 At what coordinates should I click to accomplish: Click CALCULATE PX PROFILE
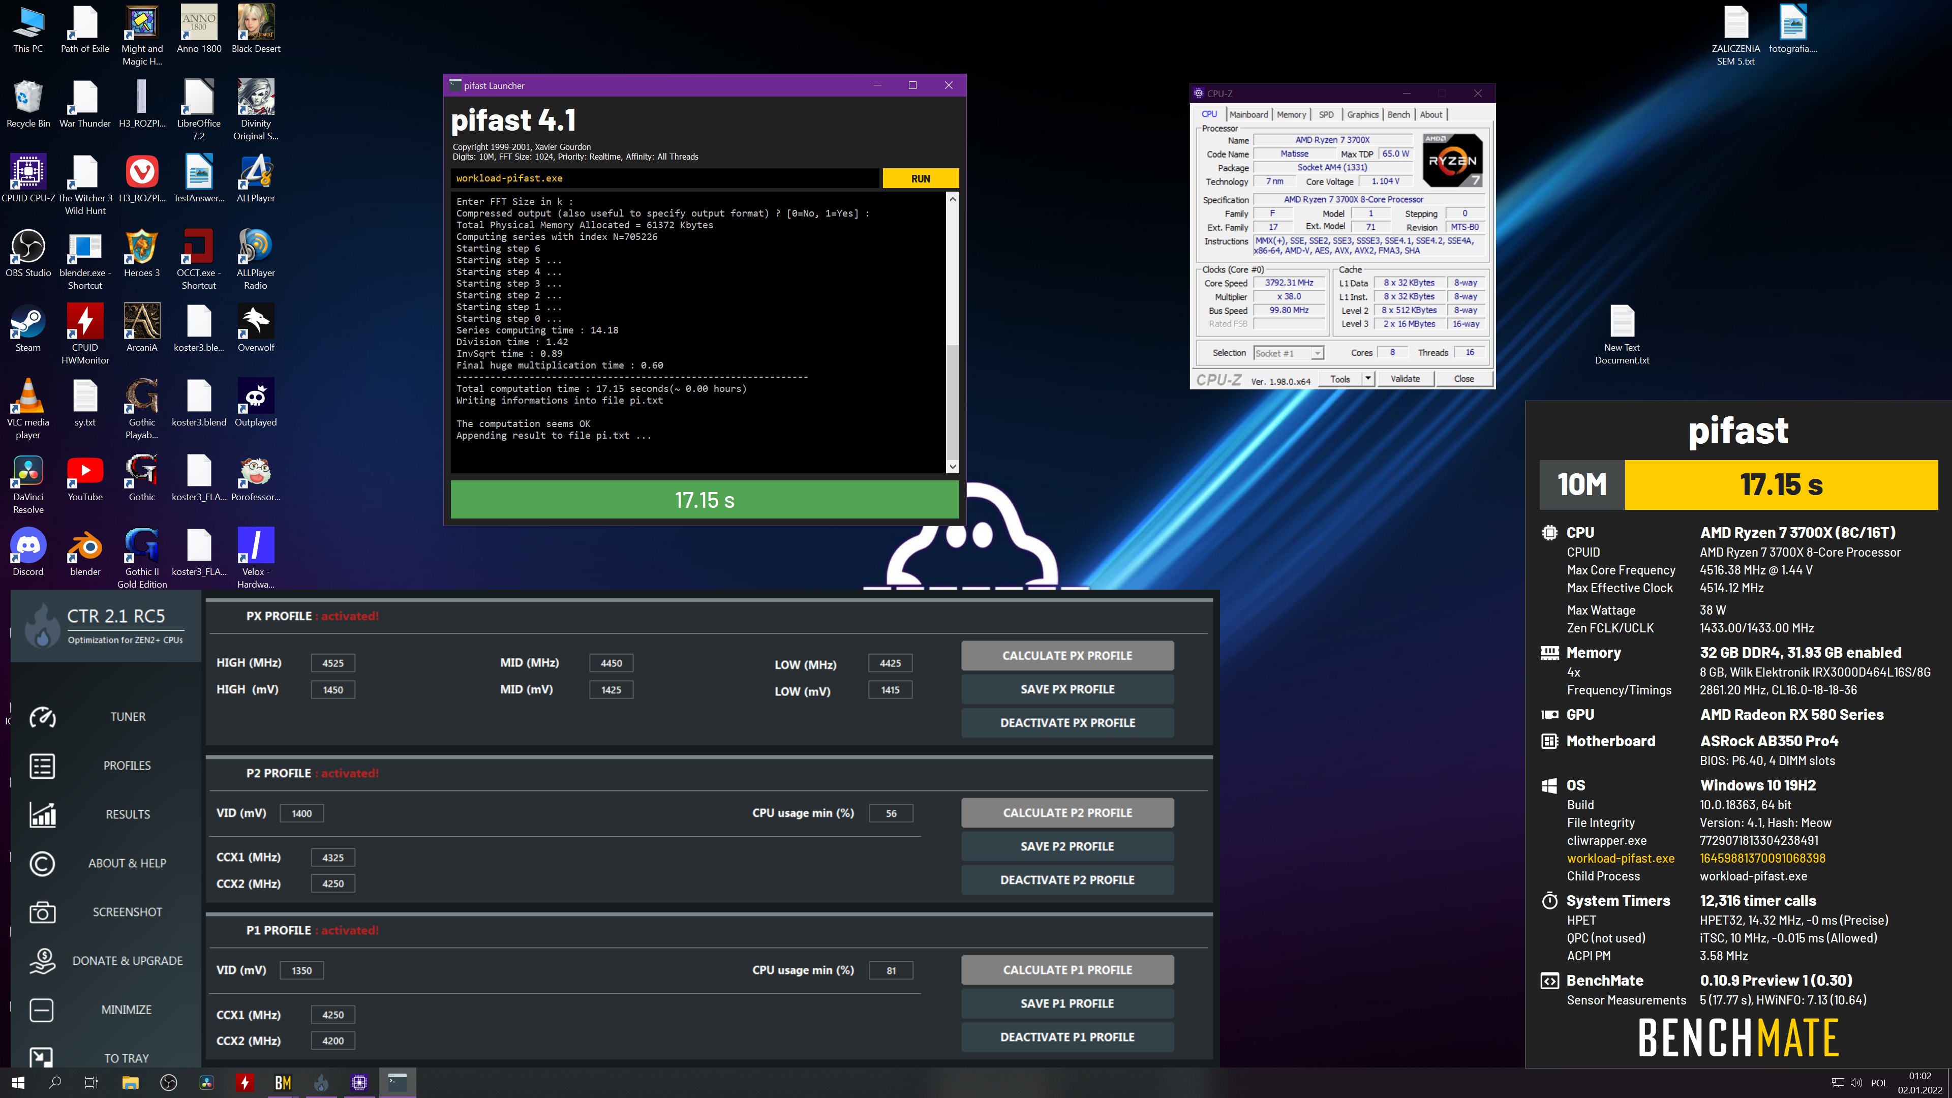pos(1067,655)
